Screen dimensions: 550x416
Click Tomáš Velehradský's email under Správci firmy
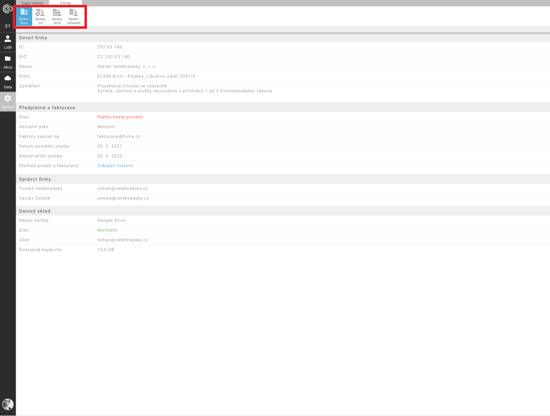[122, 189]
